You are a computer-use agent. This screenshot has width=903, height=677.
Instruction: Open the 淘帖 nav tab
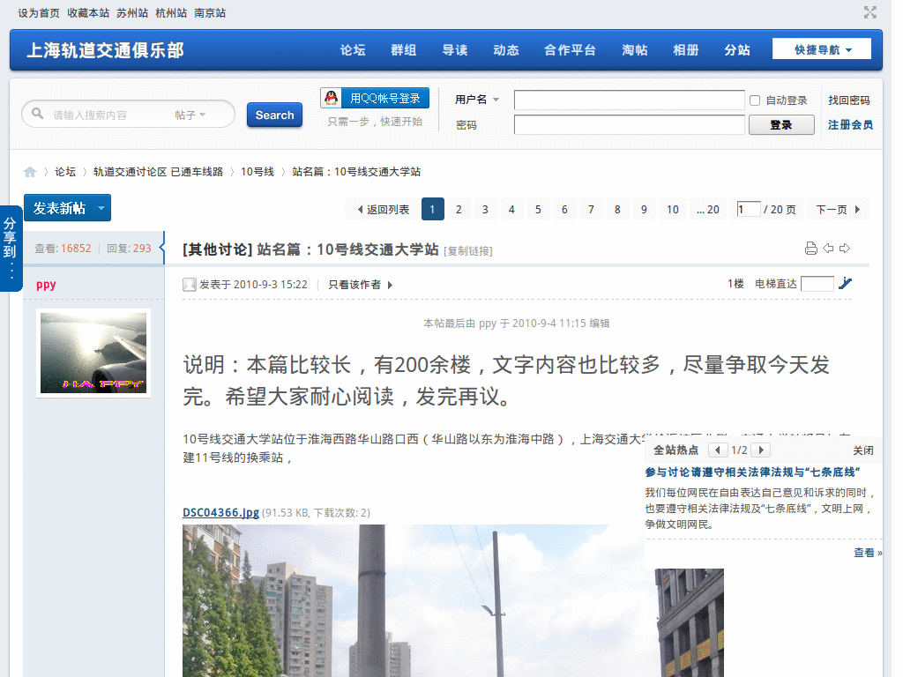pos(634,50)
